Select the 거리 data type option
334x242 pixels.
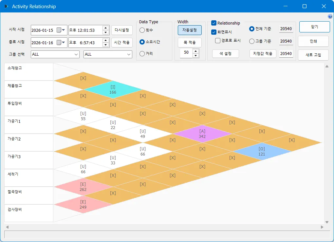pyautogui.click(x=142, y=54)
